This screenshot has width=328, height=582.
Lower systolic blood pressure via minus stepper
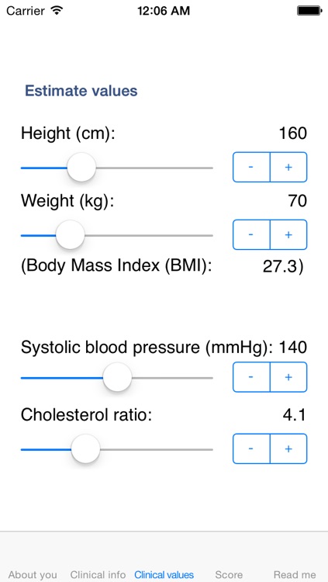click(251, 377)
